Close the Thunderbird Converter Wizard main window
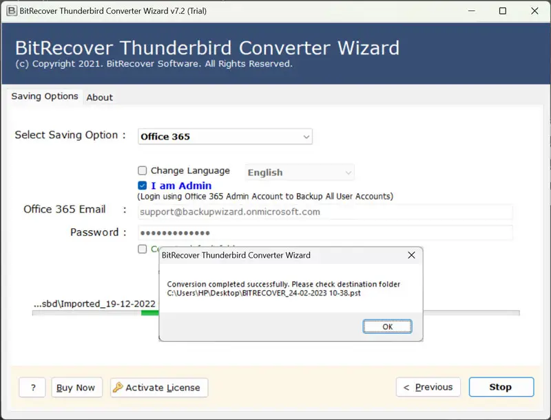The image size is (551, 420). click(x=534, y=11)
